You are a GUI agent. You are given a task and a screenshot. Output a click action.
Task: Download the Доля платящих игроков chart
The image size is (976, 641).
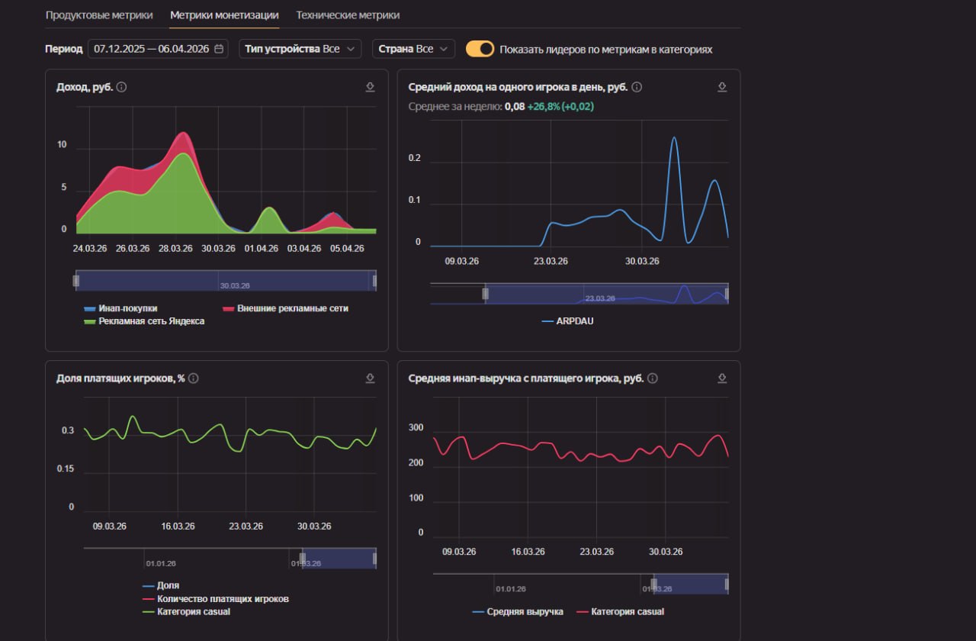click(x=370, y=378)
